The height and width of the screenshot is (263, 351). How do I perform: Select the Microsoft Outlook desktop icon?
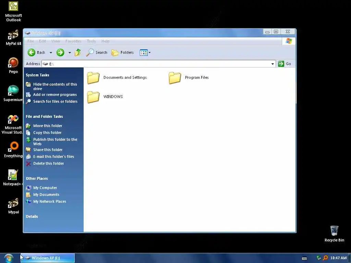coord(13,12)
